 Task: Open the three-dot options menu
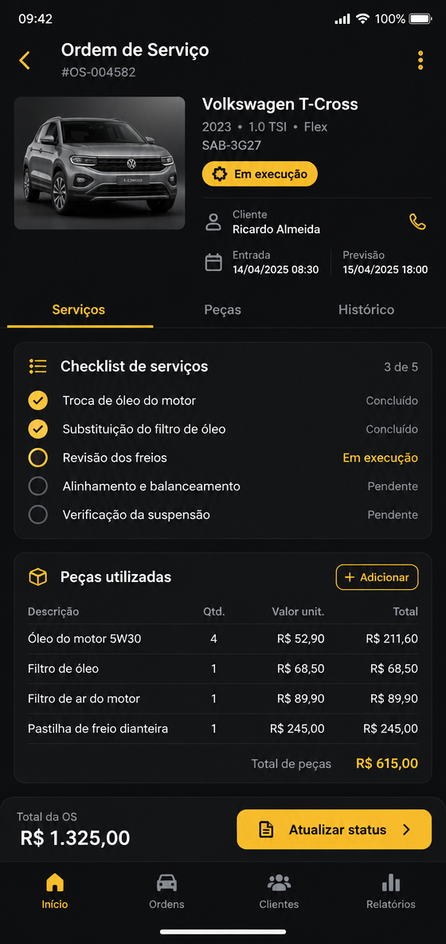click(421, 61)
